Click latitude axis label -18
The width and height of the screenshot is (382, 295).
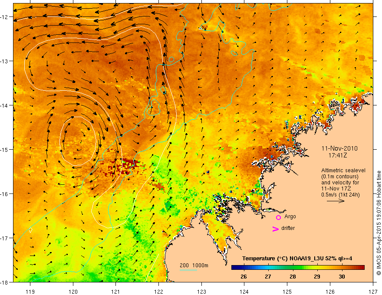click(x=4, y=282)
